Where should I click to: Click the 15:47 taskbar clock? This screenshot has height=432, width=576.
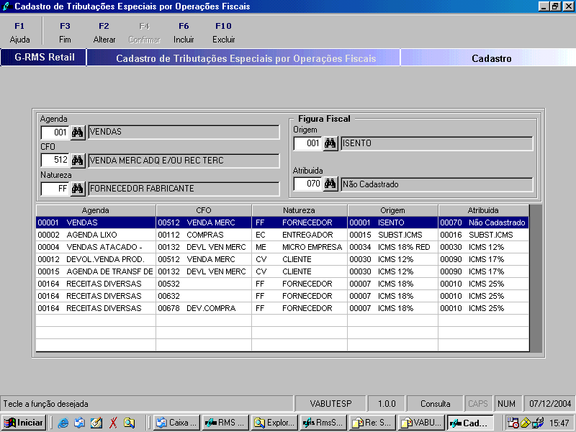click(559, 423)
